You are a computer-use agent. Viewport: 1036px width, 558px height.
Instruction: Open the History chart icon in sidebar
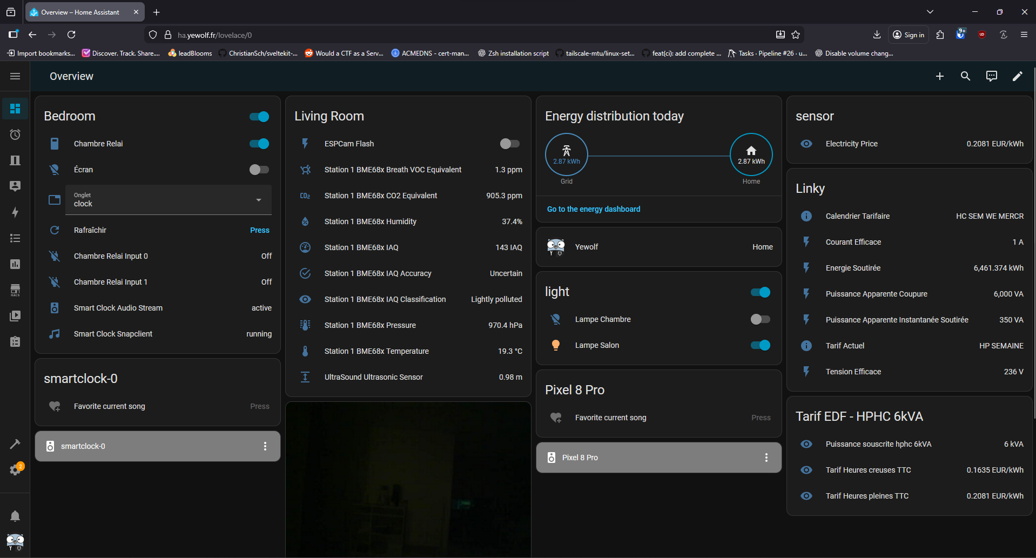click(15, 264)
